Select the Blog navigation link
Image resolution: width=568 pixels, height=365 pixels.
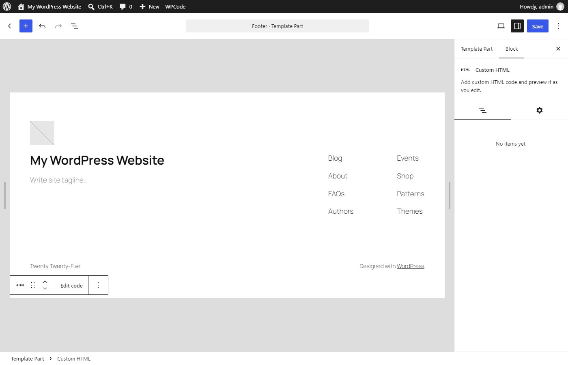(335, 158)
